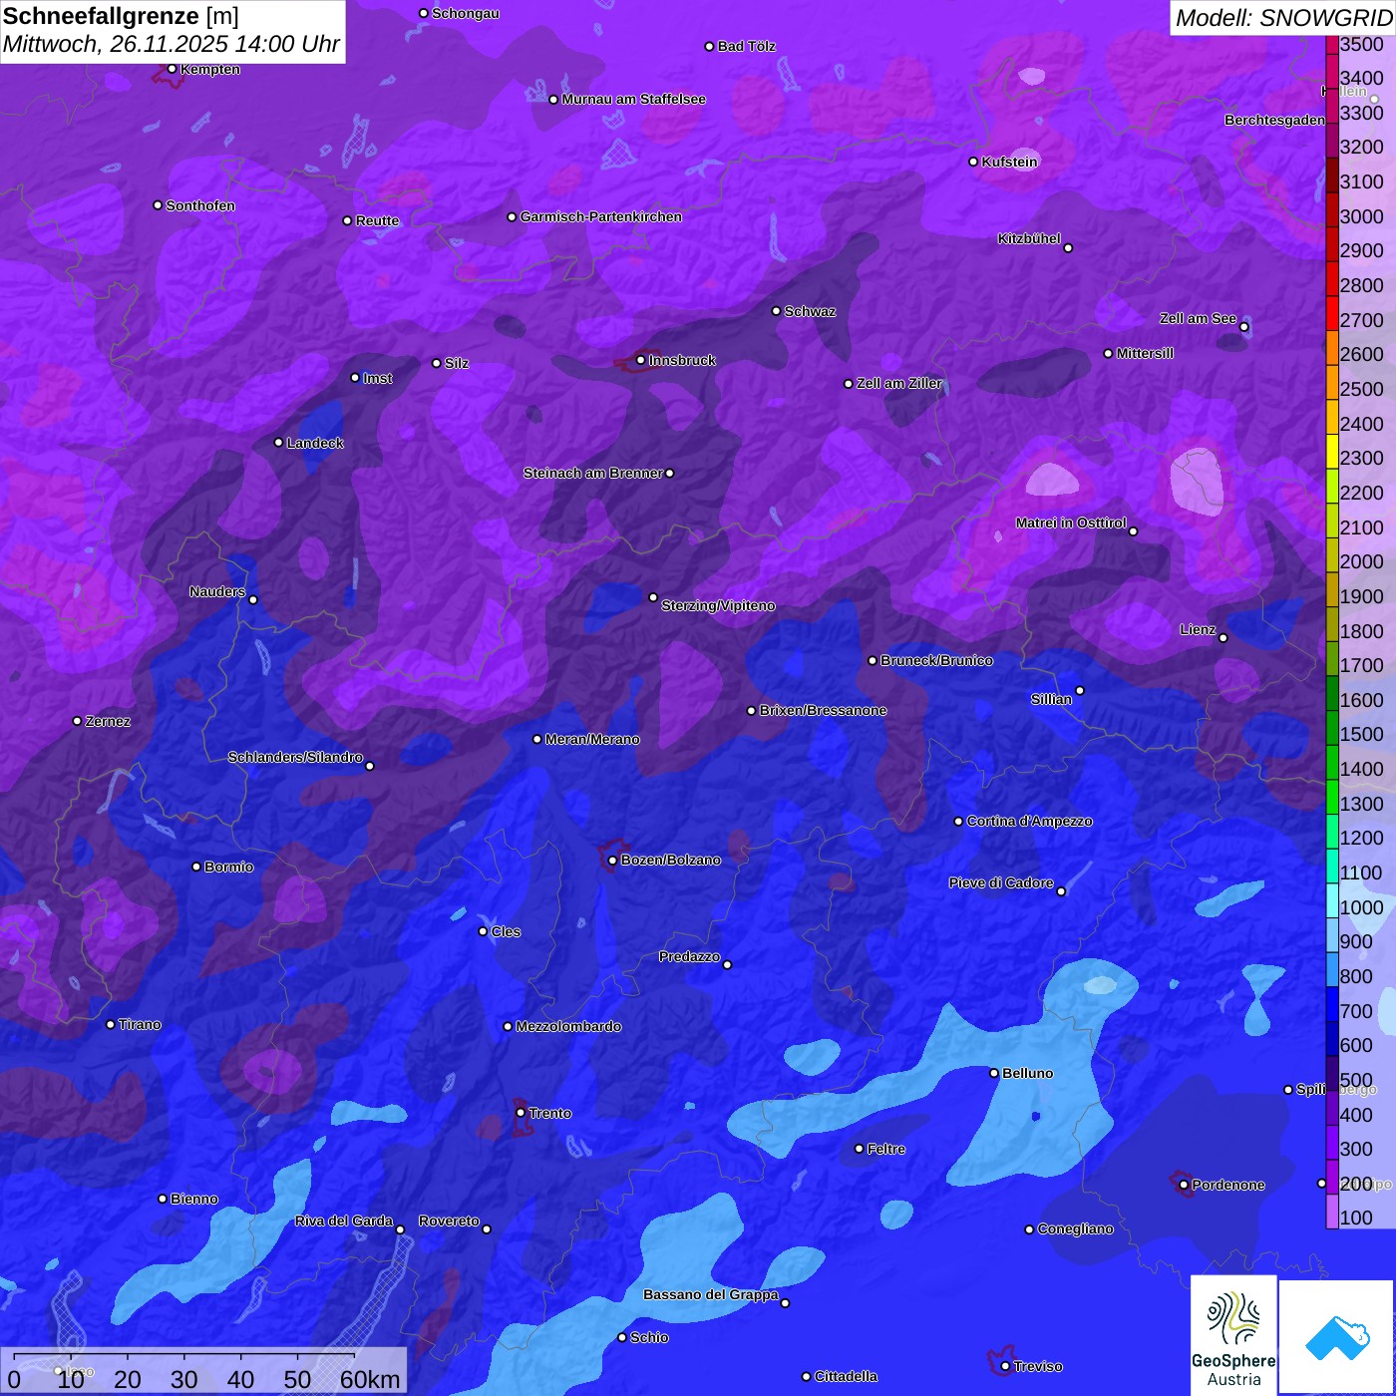Click the Zernez label
The width and height of the screenshot is (1396, 1396).
point(108,721)
